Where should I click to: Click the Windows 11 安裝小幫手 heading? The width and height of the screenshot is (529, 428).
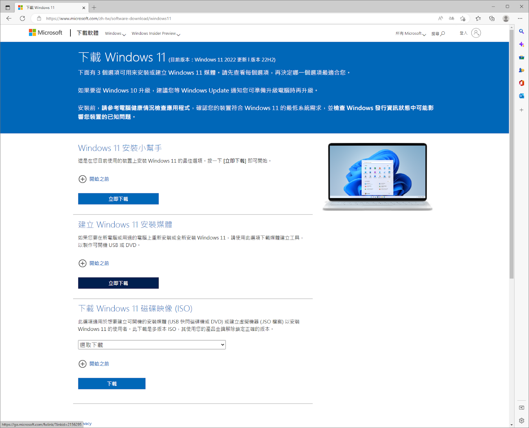pos(120,148)
